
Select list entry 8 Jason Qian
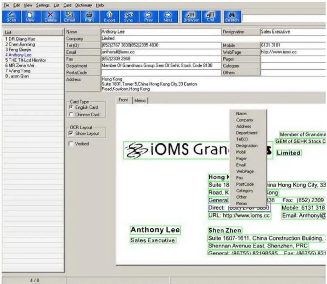[33, 76]
